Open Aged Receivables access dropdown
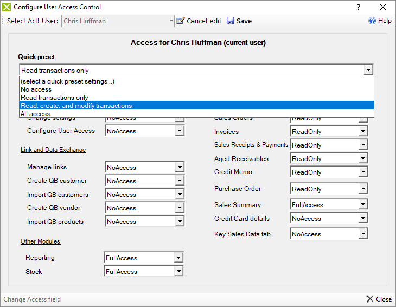Image resolution: width=396 pixels, height=307 pixels. (363, 158)
